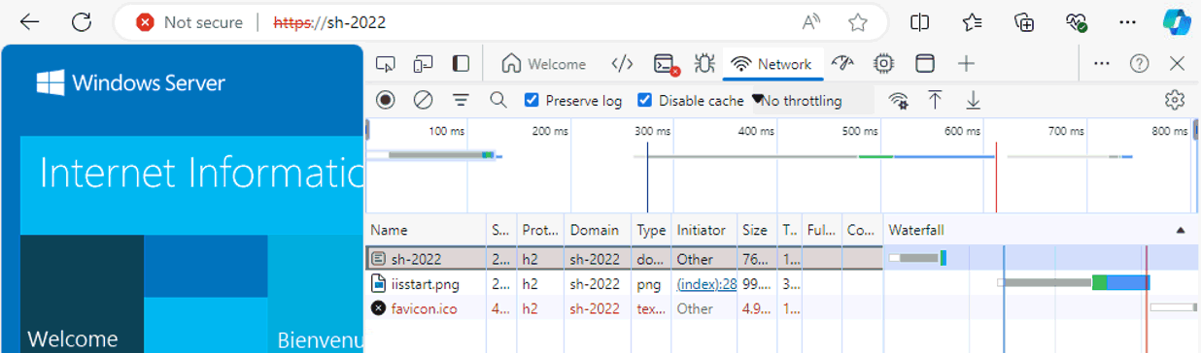1201x353 pixels.
Task: Switch to the Welcome tab
Action: (544, 64)
